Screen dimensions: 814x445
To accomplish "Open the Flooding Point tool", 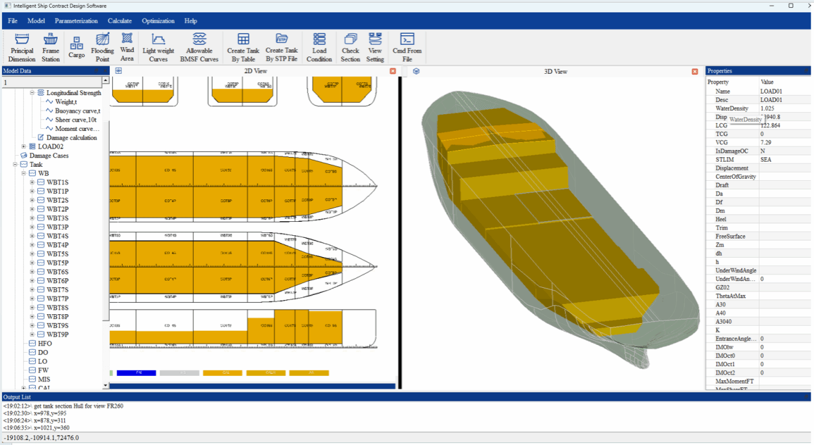I will coord(102,47).
